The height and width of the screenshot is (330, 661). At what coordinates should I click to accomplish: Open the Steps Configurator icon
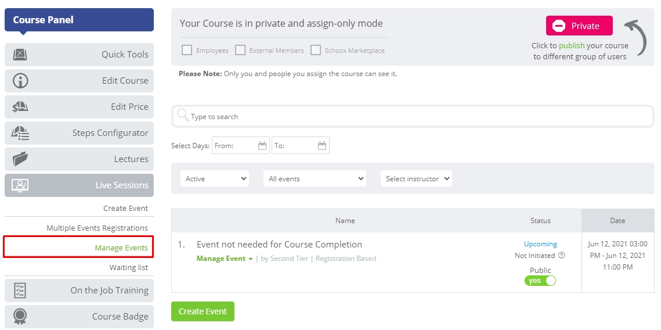pyautogui.click(x=20, y=133)
